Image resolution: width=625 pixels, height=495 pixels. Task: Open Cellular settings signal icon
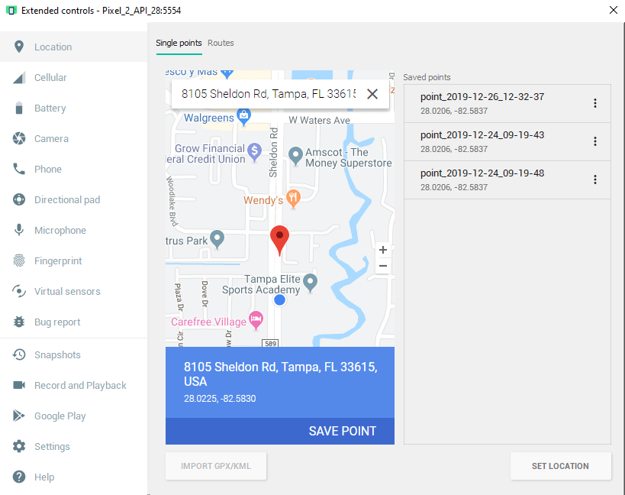(x=19, y=77)
